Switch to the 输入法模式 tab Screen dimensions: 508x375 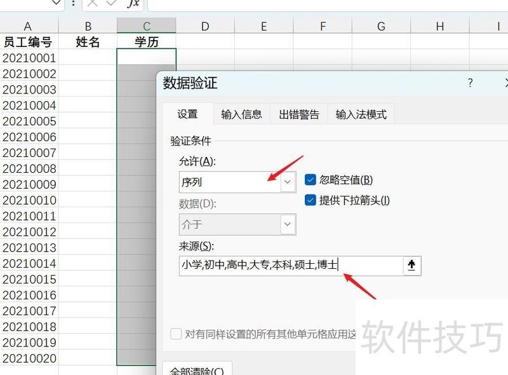pos(361,114)
